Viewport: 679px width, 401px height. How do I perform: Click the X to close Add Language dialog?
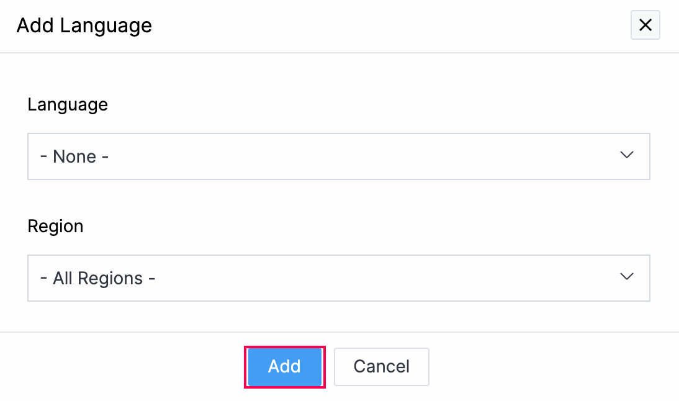(645, 25)
